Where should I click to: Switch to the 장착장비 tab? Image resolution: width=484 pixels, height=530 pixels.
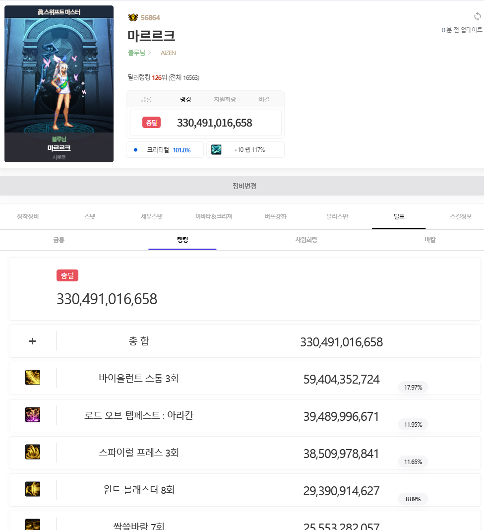[x=28, y=217]
